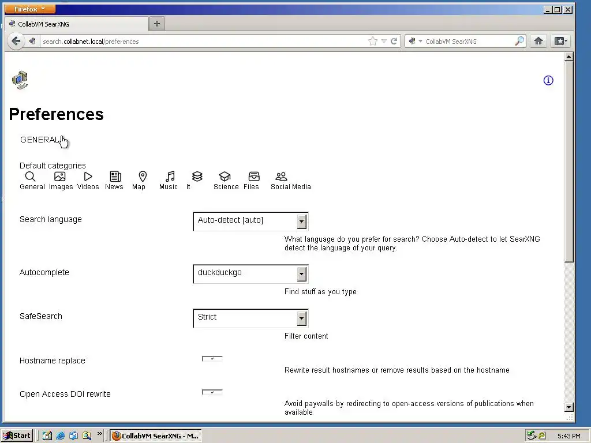The height and width of the screenshot is (443, 591).
Task: Click the 'Filter content' description text
Action: (x=306, y=336)
